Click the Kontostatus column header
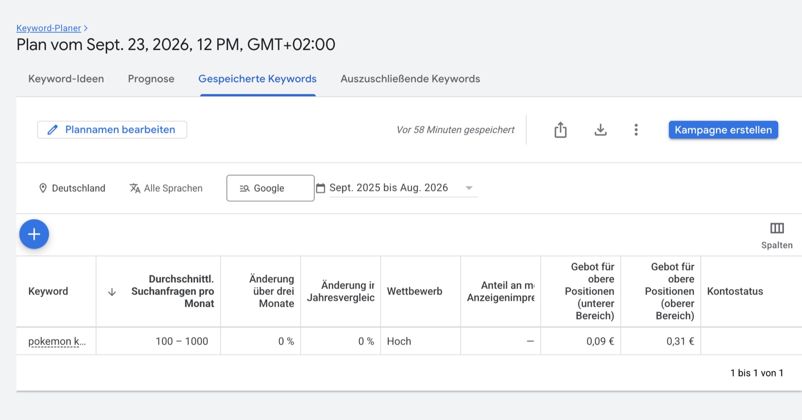This screenshot has width=802, height=420. coord(735,291)
